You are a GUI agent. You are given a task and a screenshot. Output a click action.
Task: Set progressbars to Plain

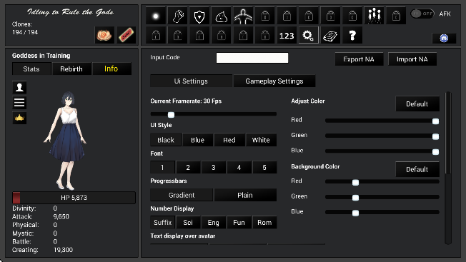tap(245, 195)
